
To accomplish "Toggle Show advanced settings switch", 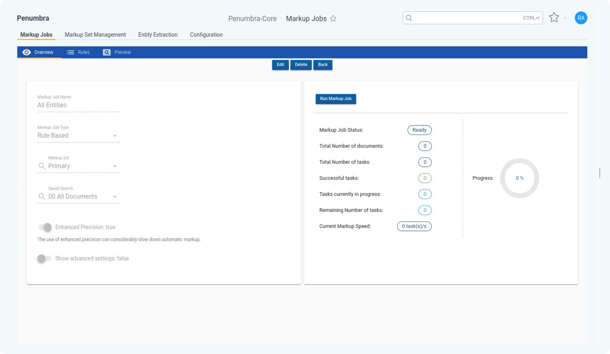I will [44, 258].
